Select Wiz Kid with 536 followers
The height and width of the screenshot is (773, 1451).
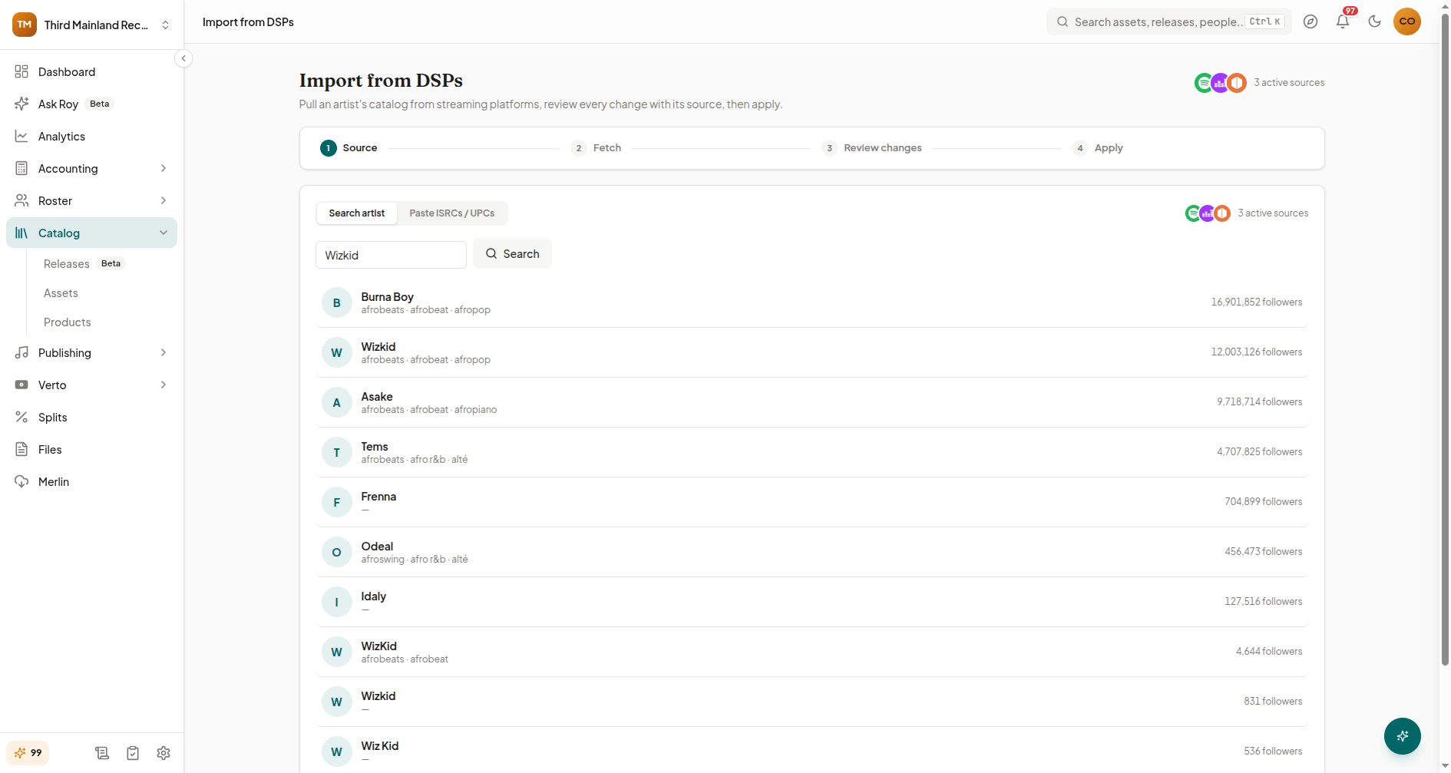811,750
